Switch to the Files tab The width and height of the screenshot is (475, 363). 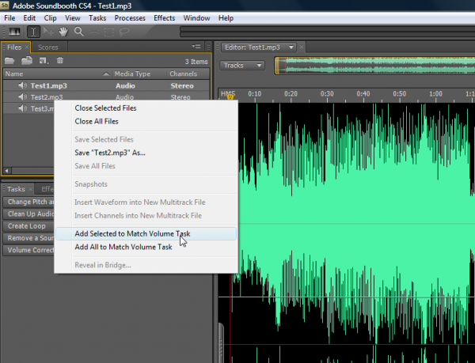click(x=14, y=47)
